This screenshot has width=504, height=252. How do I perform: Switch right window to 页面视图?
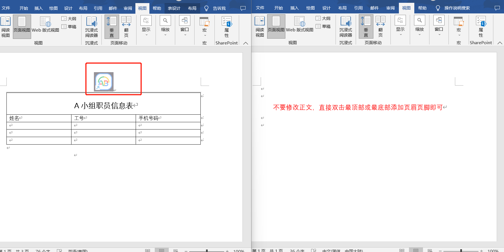coord(276,27)
